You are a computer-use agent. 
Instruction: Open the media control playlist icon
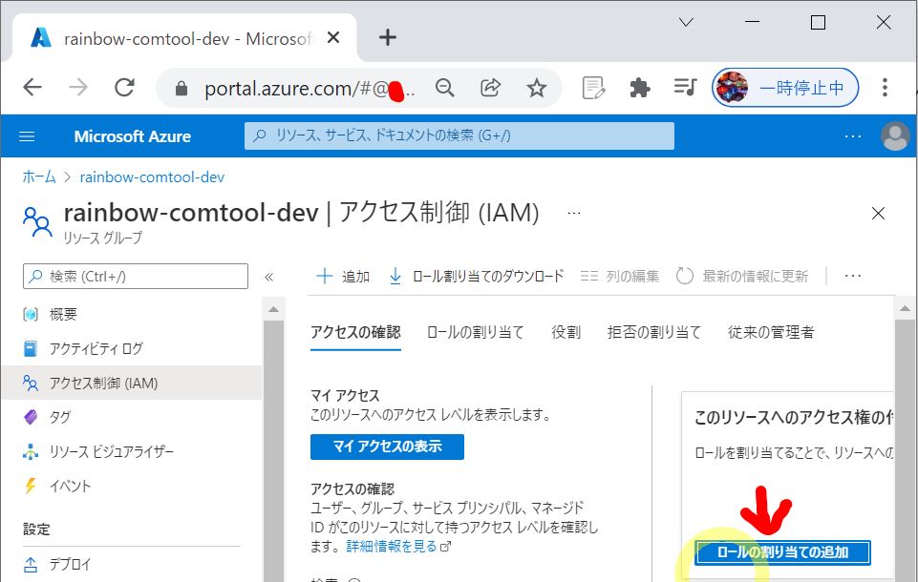[x=685, y=88]
